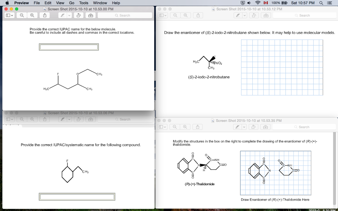Open the Markup toolbar in 10.53.12 window
This screenshot has height=211, width=338.
(x=266, y=15)
